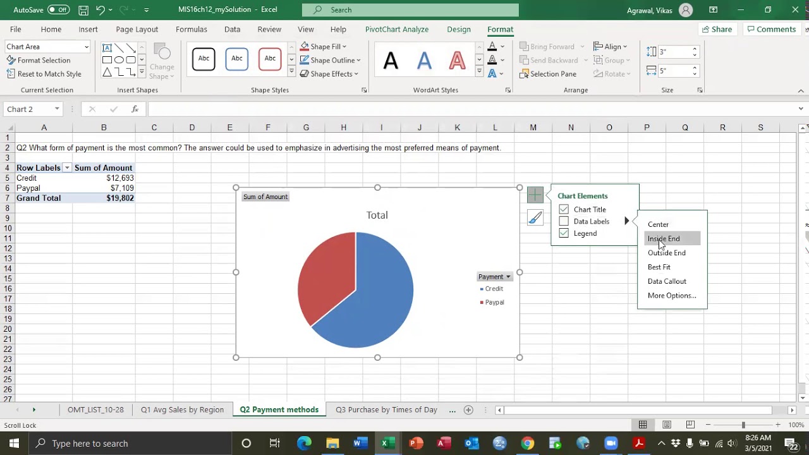Click the Undo arrow icon
The height and width of the screenshot is (455, 809).
(100, 10)
